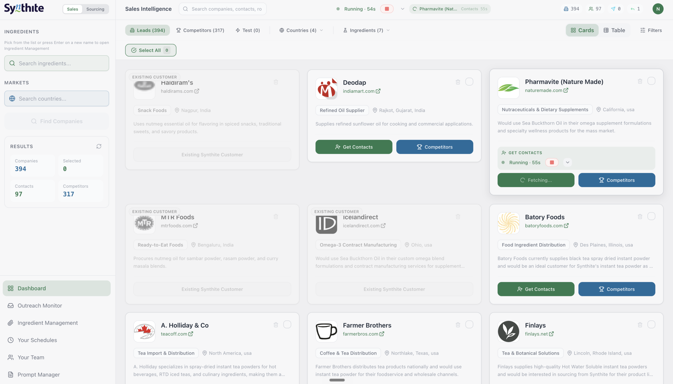
Task: Open the Test (0) tab
Action: coord(248,30)
